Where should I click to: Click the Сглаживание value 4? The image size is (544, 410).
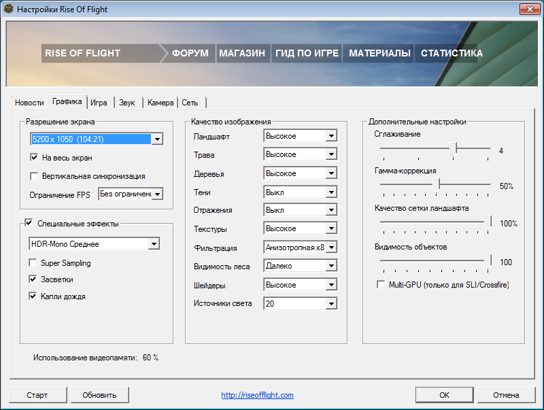pos(501,150)
